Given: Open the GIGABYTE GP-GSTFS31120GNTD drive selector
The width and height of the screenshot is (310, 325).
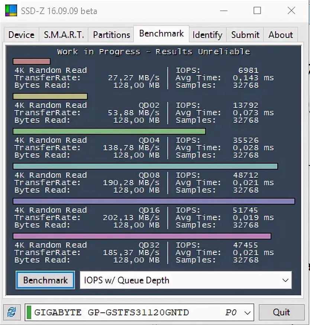Looking at the screenshot, I should click(x=139, y=312).
